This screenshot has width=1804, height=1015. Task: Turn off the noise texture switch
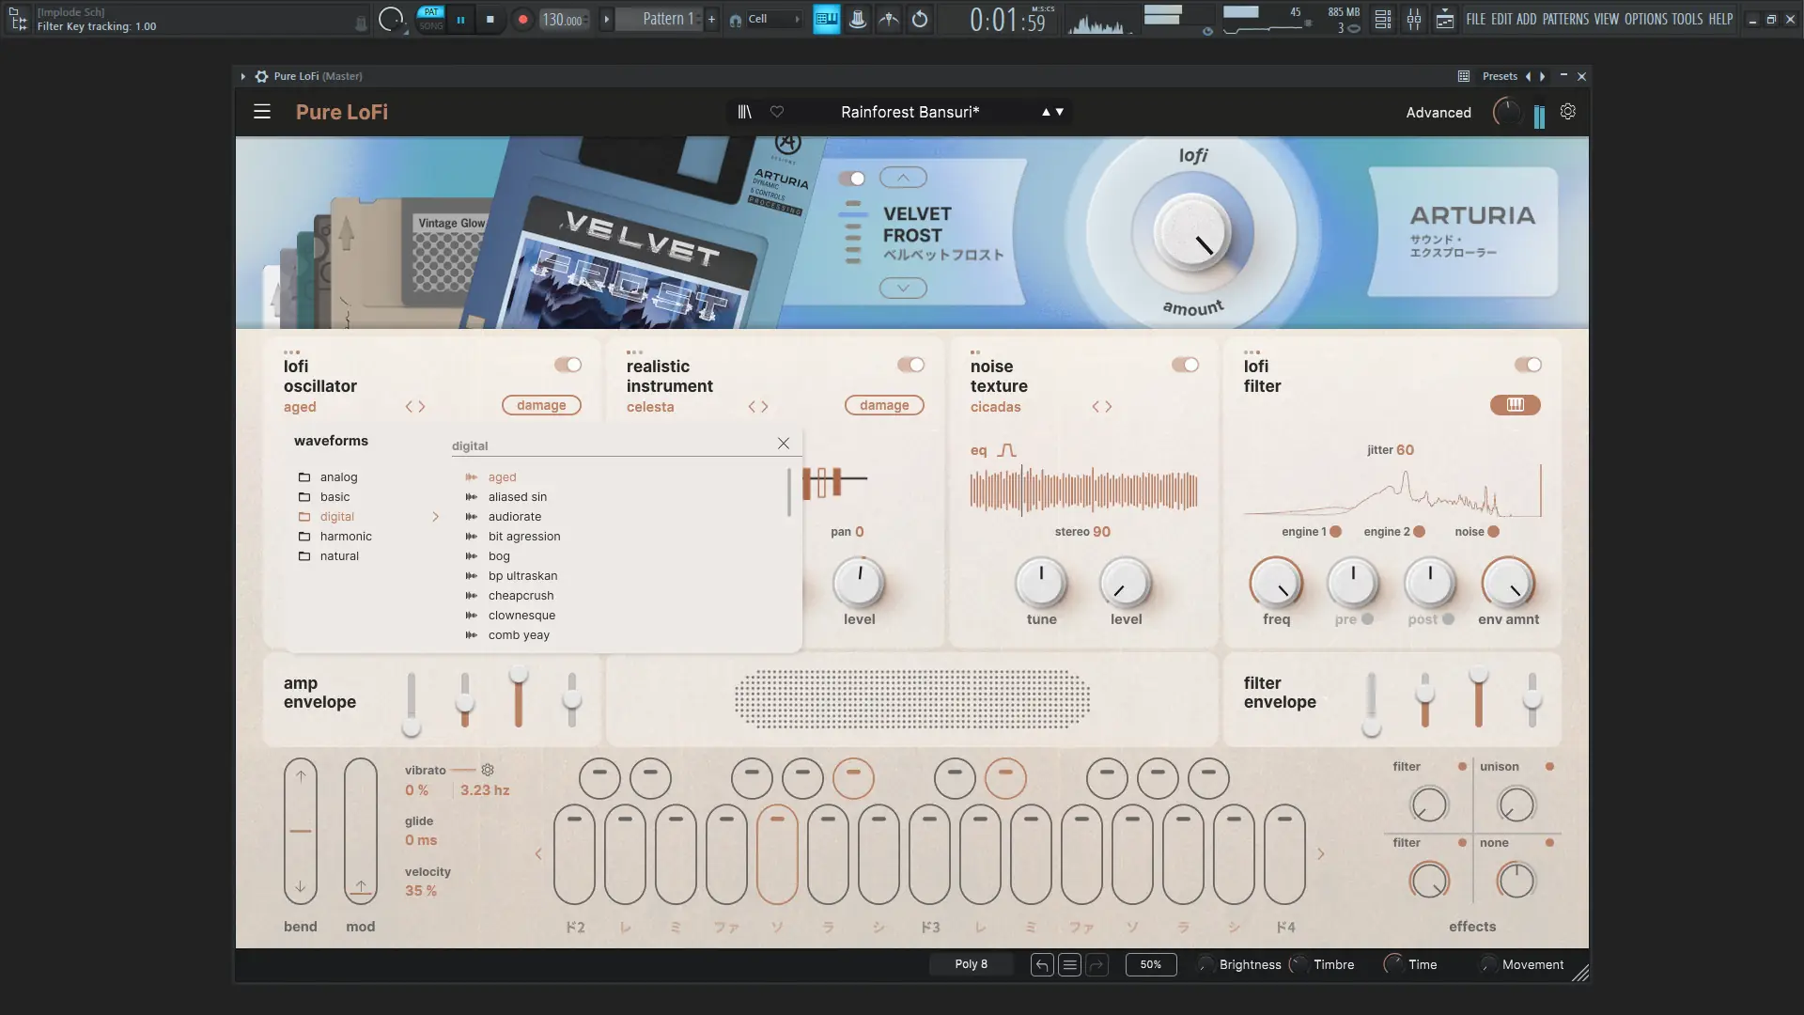(x=1185, y=365)
